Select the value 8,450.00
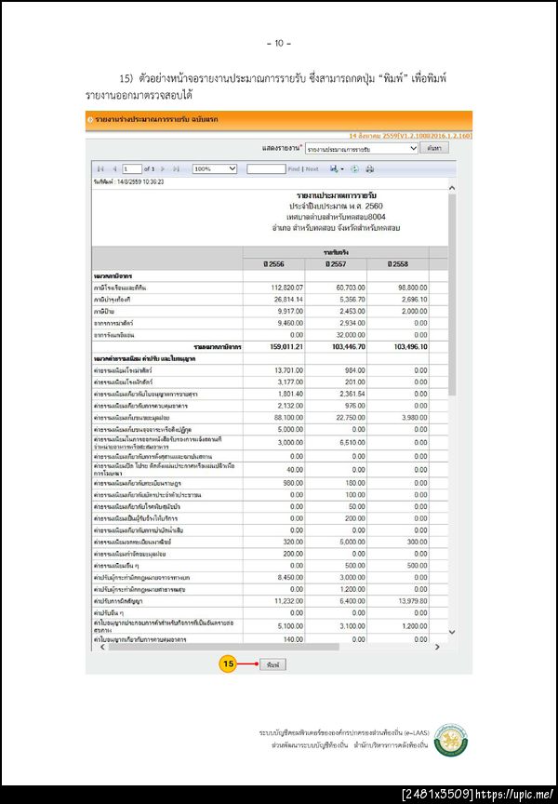 tap(290, 578)
